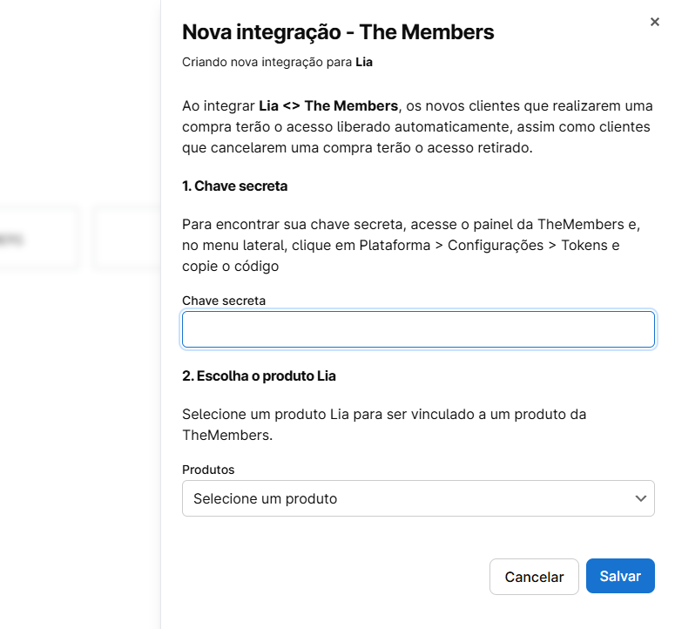Click the Nova integração - The Members title
675x629 pixels.
click(x=338, y=33)
